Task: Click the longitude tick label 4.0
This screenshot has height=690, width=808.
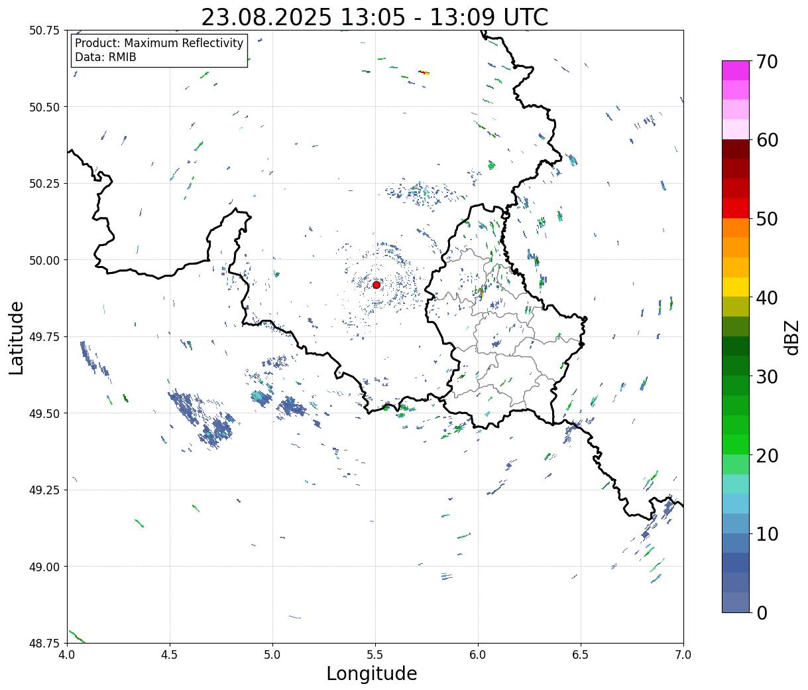Action: click(67, 654)
